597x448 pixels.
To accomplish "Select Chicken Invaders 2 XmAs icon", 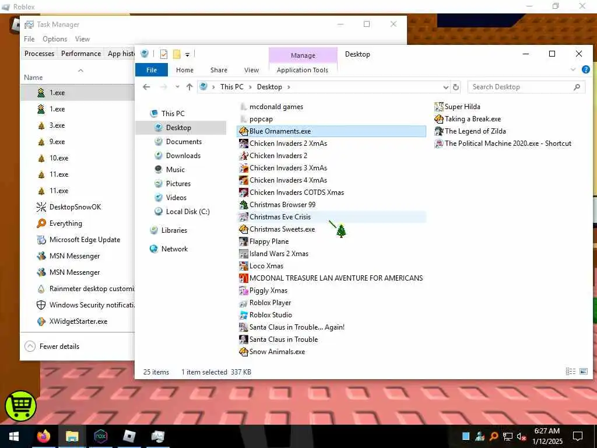I will click(243, 143).
